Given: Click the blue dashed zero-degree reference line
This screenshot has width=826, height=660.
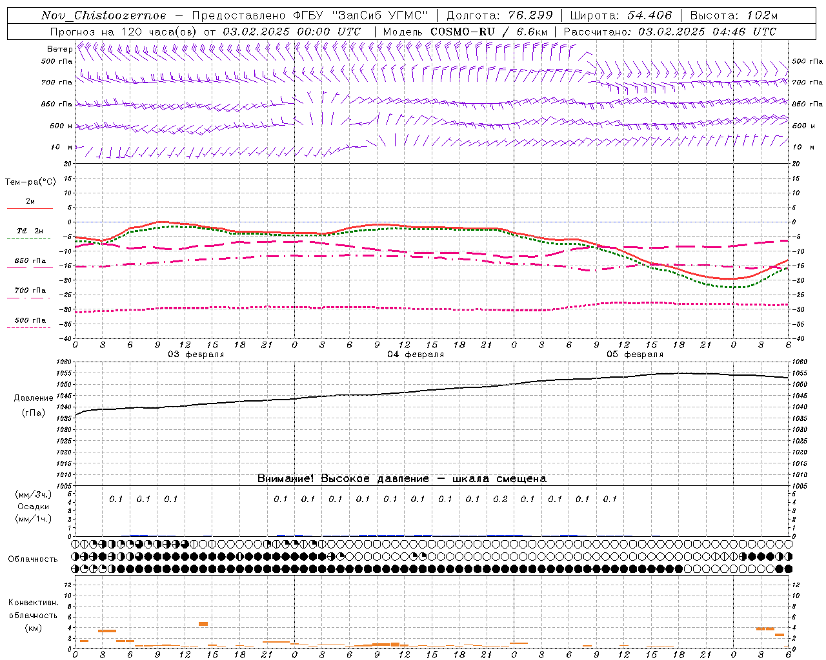Looking at the screenshot, I should coord(431,222).
